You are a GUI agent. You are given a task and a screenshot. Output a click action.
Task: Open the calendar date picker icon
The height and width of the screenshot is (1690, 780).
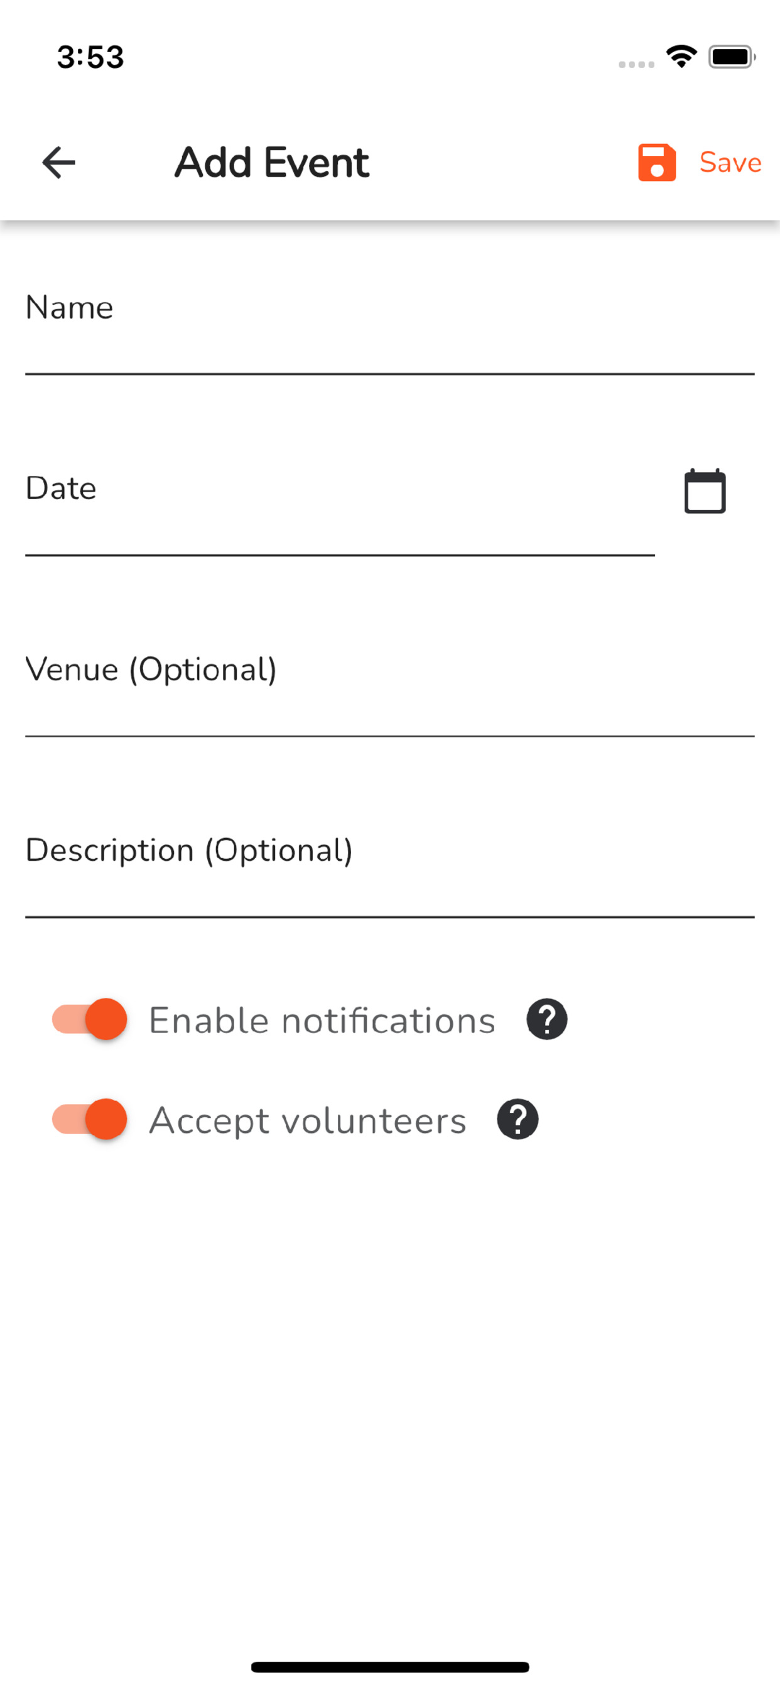tap(705, 491)
